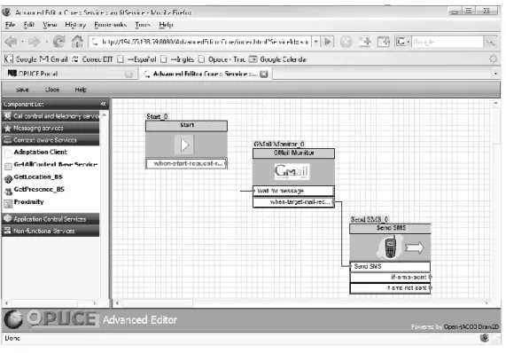Click the search magnifier icon

(x=490, y=42)
